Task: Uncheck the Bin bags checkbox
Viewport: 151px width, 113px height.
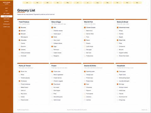Action: 118,84
